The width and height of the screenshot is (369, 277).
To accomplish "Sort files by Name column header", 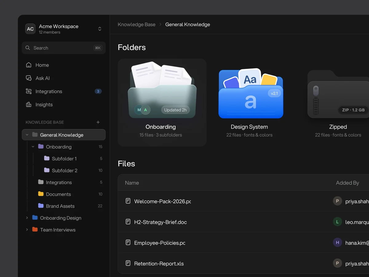I will 132,183.
